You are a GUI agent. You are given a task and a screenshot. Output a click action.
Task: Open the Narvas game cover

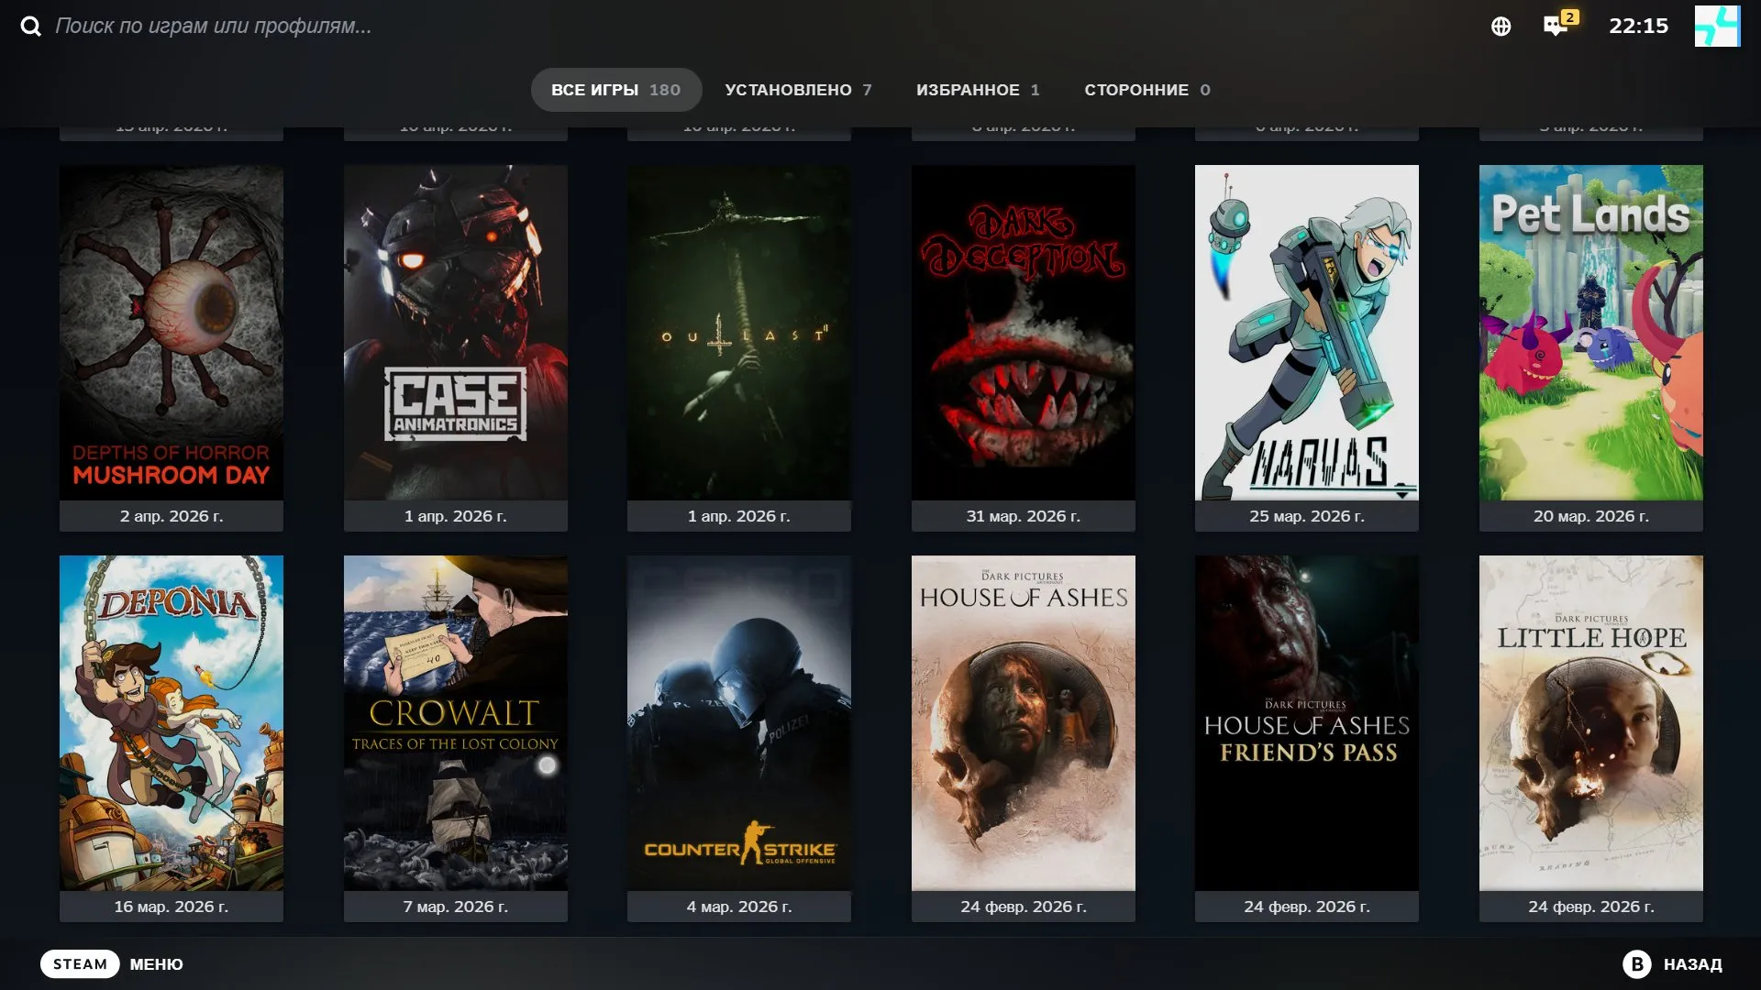[1307, 333]
